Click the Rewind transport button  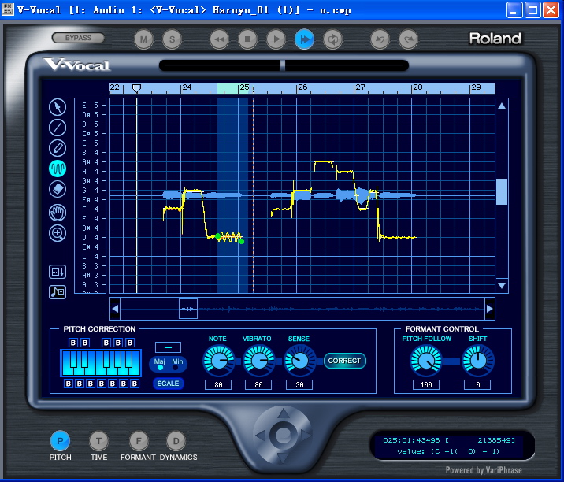[219, 39]
